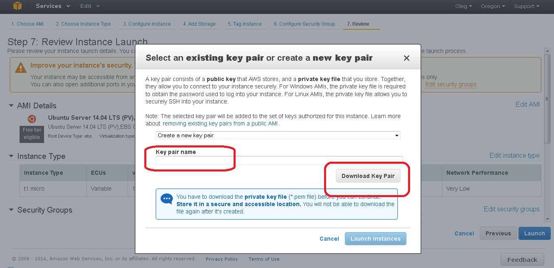Go to 6. Configure Security Group tab
Screen dimensions: 554x268
click(x=304, y=24)
